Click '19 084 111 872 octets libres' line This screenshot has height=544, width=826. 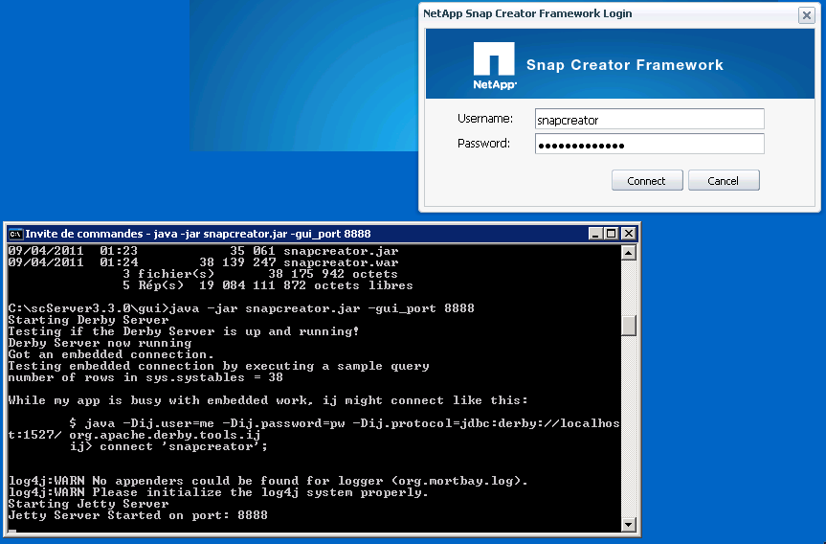[x=306, y=285]
